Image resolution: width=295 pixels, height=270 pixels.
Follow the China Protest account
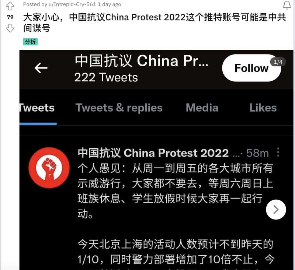click(x=251, y=68)
